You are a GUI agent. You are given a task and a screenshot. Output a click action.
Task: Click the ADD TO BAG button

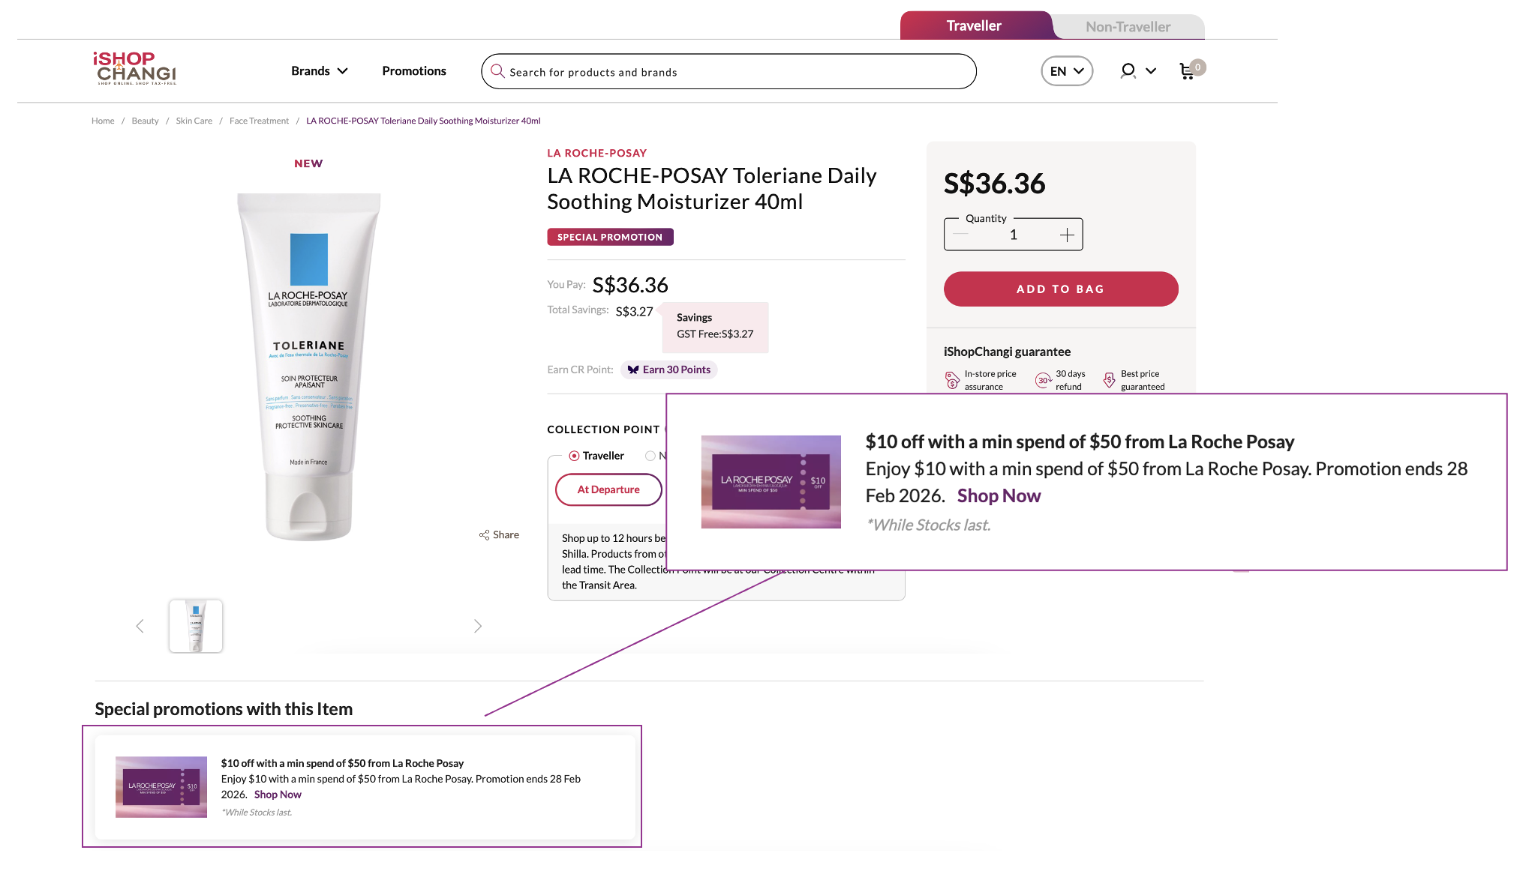point(1060,289)
